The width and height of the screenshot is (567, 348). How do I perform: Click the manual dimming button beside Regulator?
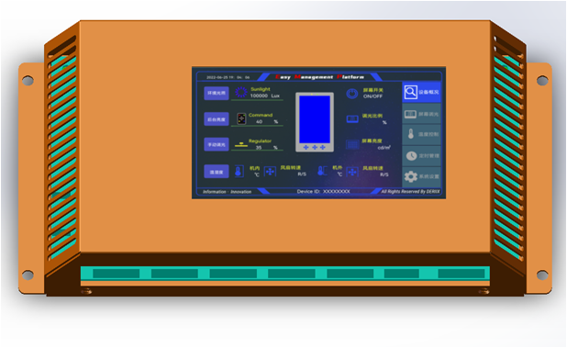[217, 144]
